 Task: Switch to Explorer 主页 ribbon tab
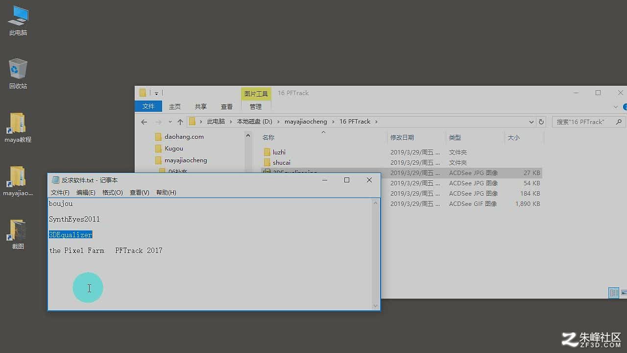(x=175, y=106)
